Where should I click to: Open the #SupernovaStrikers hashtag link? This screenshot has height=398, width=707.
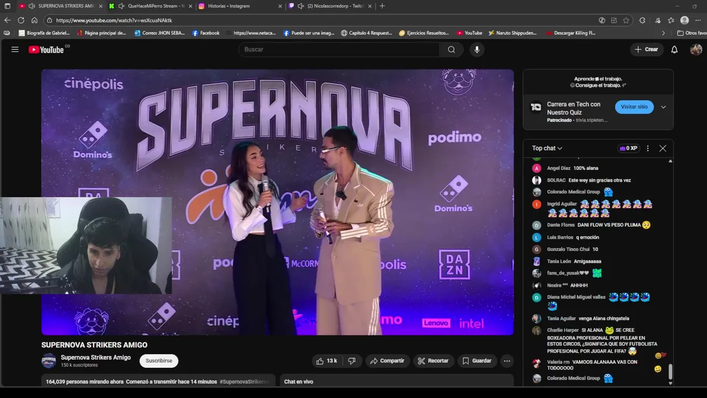[244, 382]
